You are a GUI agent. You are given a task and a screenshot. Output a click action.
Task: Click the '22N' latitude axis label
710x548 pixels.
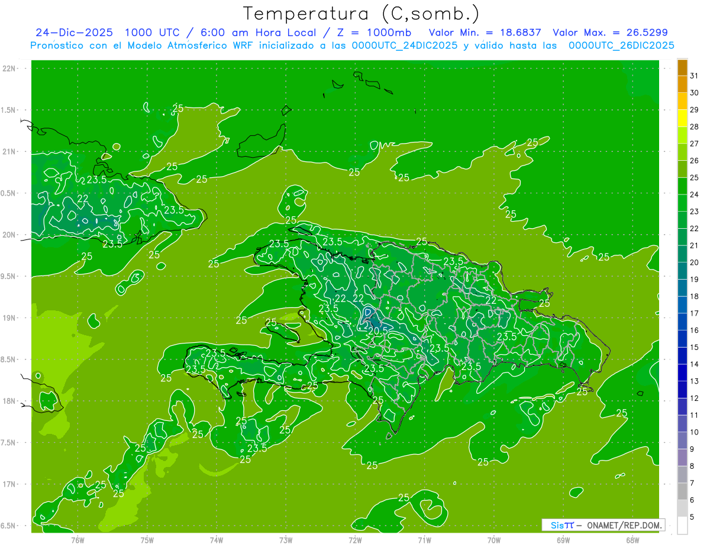(9, 69)
